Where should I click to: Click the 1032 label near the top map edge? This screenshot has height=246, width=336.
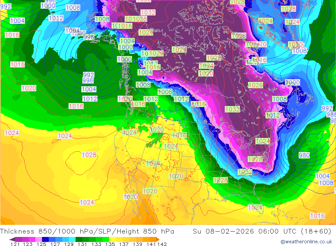click(148, 12)
